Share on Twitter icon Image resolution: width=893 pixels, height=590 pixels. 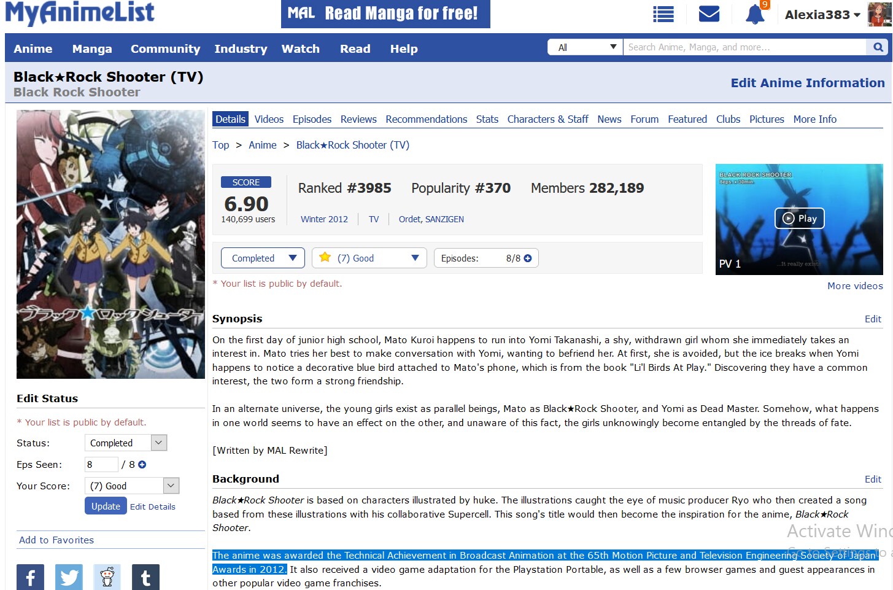69,578
